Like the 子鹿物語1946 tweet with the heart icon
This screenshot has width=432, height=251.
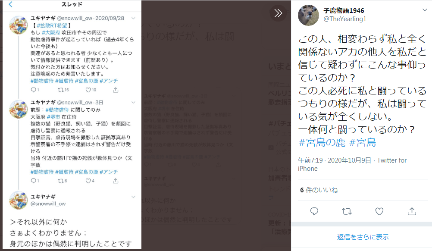pos(379,211)
